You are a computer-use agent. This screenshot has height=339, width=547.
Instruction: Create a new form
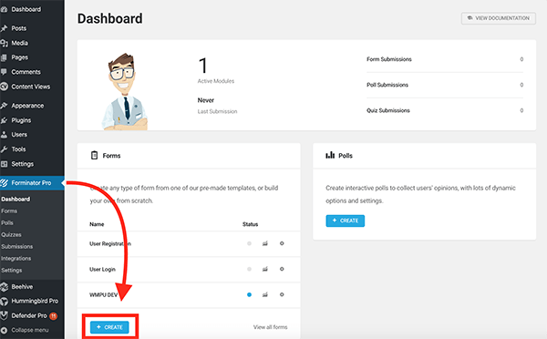[x=109, y=327]
